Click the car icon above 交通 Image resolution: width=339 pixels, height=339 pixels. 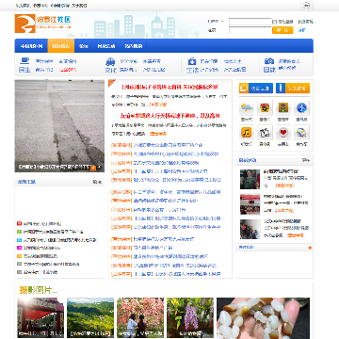(x=110, y=61)
